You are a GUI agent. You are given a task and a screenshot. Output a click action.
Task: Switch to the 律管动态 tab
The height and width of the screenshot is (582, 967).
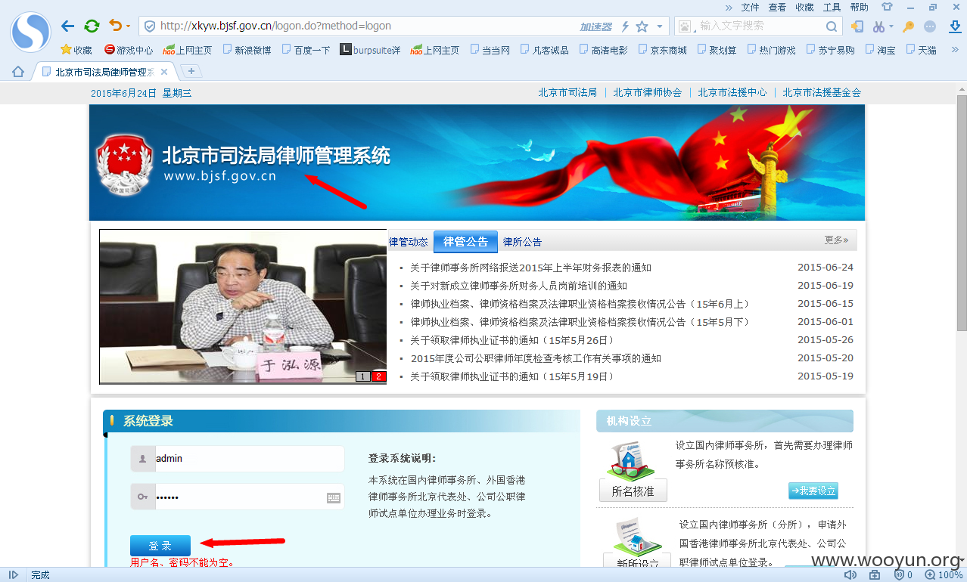click(409, 242)
